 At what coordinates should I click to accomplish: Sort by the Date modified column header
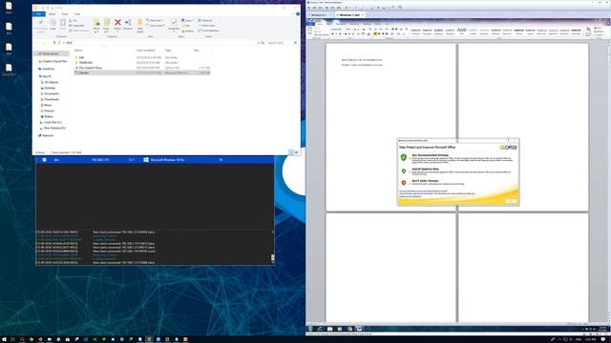[x=145, y=50]
